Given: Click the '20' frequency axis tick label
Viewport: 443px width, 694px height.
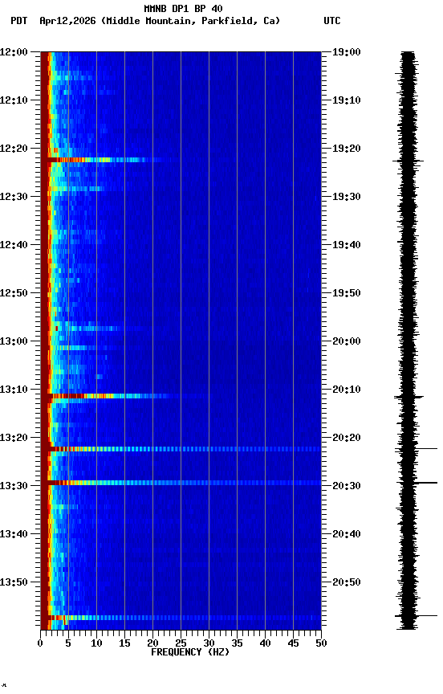Looking at the screenshot, I should pyautogui.click(x=153, y=644).
